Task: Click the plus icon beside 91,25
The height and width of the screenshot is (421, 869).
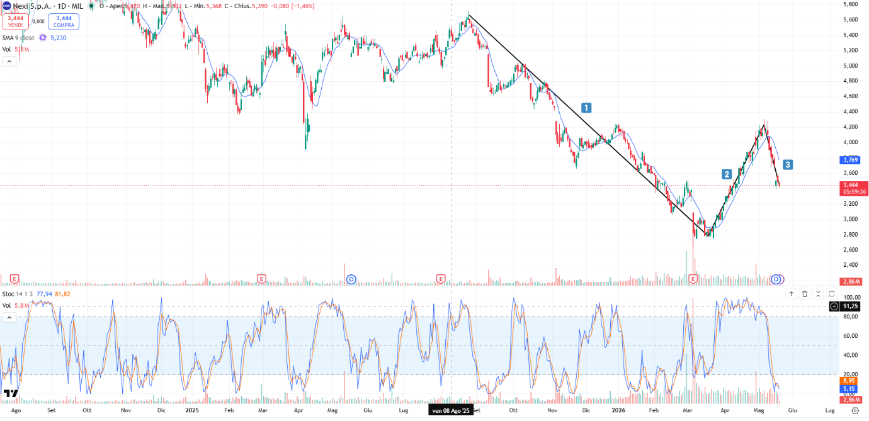Action: click(834, 306)
